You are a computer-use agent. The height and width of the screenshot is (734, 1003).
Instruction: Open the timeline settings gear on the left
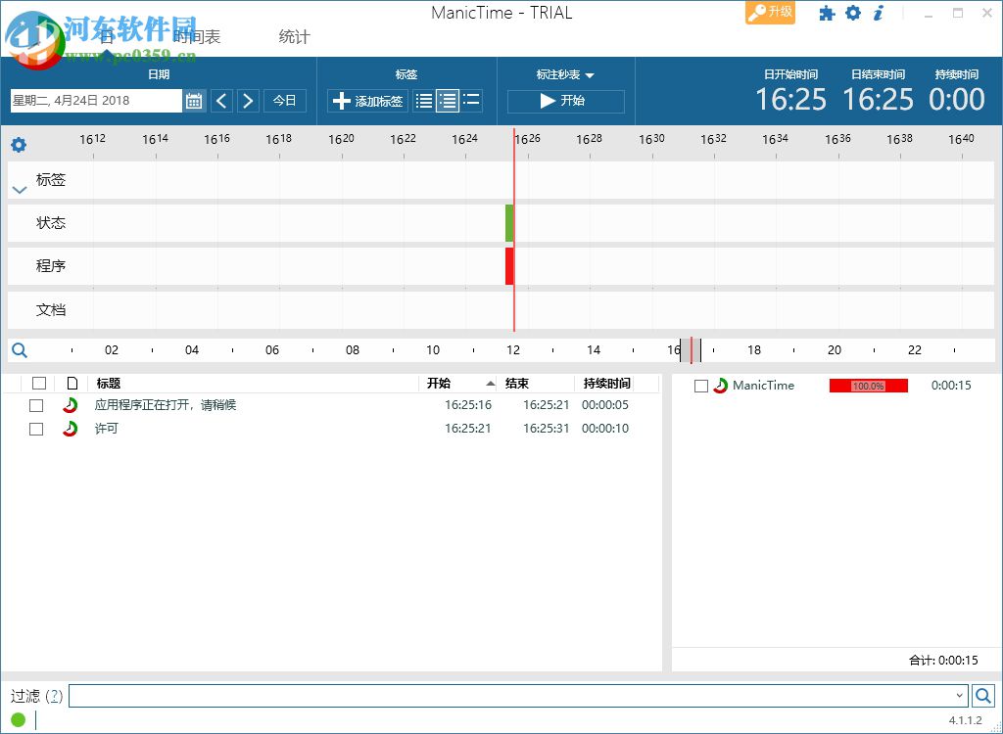(x=18, y=145)
